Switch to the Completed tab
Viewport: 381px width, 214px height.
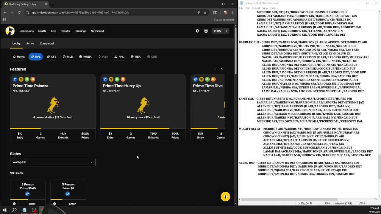47,43
